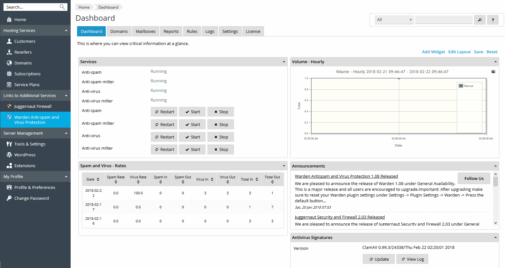Collapse Spam and Virus - Rates widget
This screenshot has width=505, height=268.
284,166
